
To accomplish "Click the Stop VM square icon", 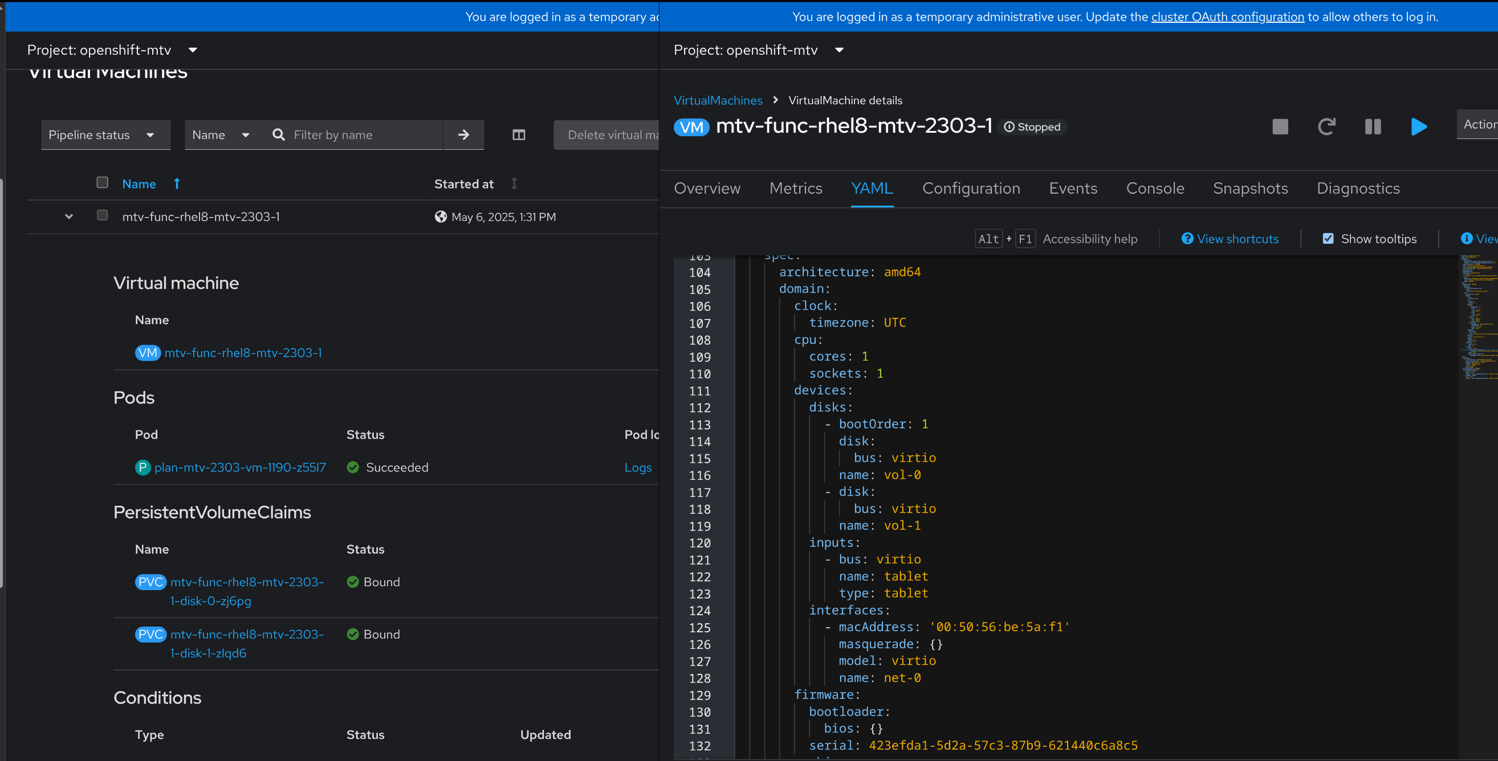I will (x=1280, y=126).
